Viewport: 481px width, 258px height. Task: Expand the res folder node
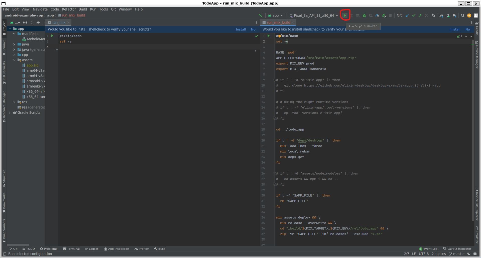point(14,102)
